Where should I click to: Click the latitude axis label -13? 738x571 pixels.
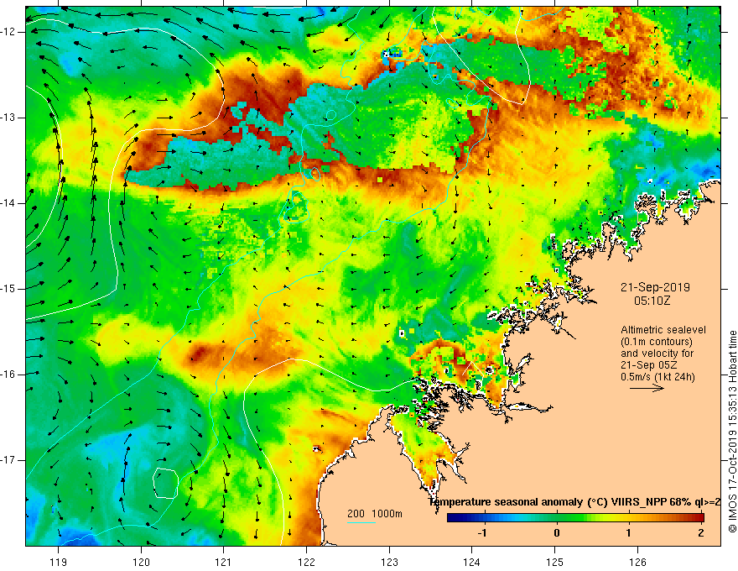[8, 118]
